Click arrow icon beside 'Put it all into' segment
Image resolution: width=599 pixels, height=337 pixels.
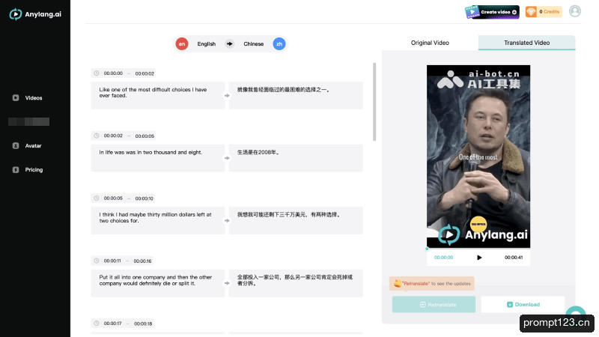[227, 283]
